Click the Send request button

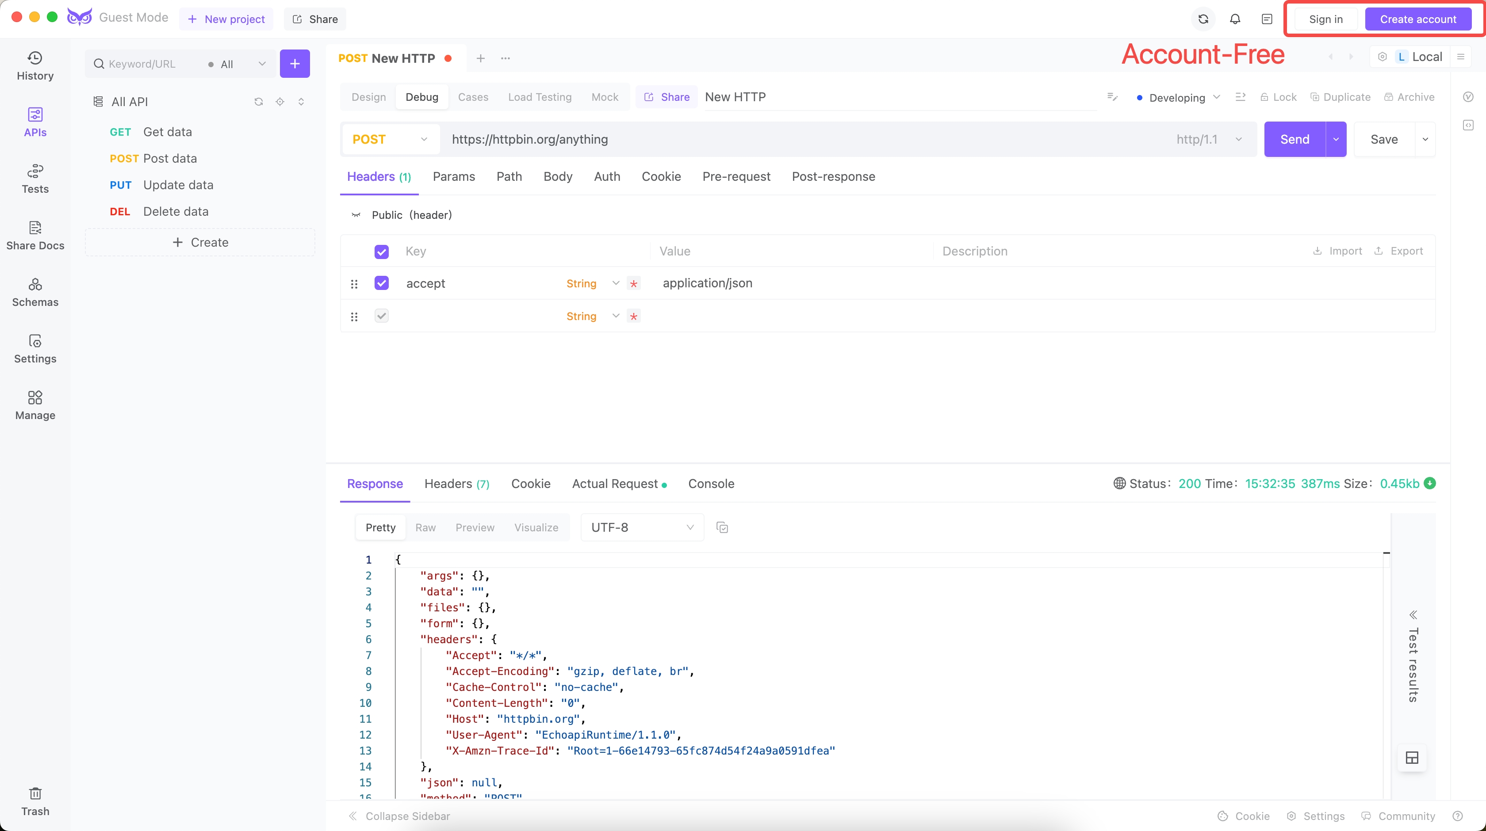1294,139
